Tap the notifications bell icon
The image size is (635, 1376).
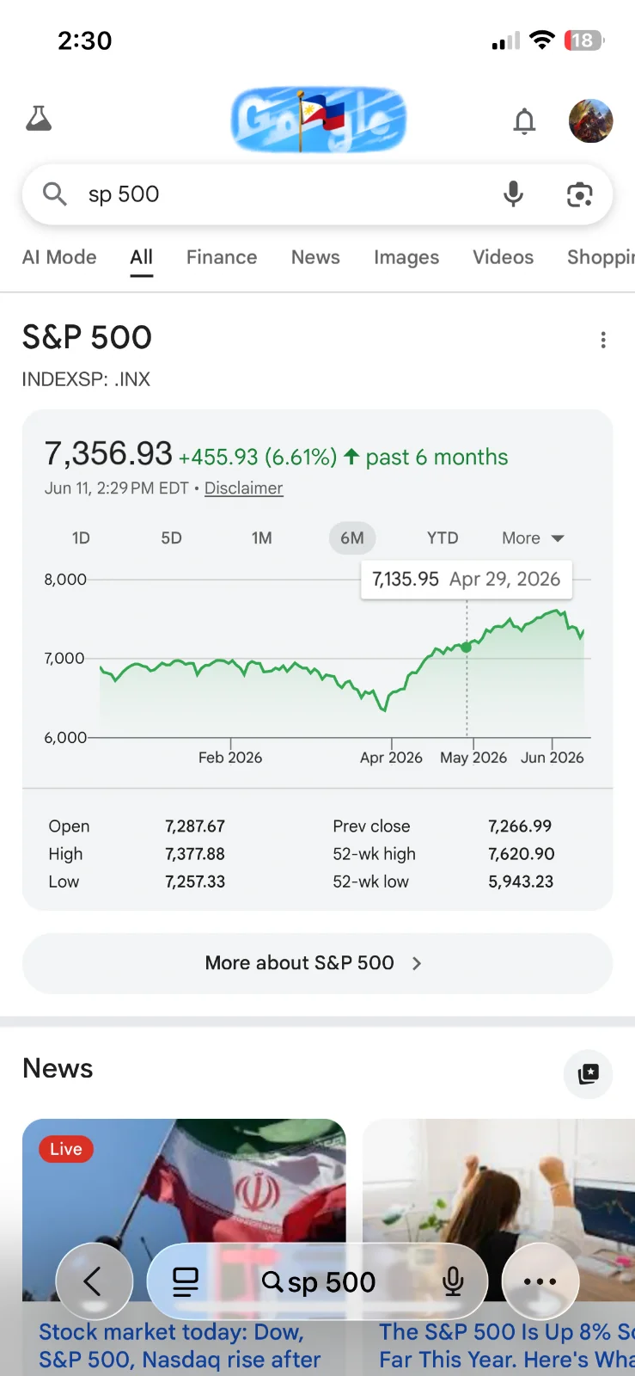524,121
